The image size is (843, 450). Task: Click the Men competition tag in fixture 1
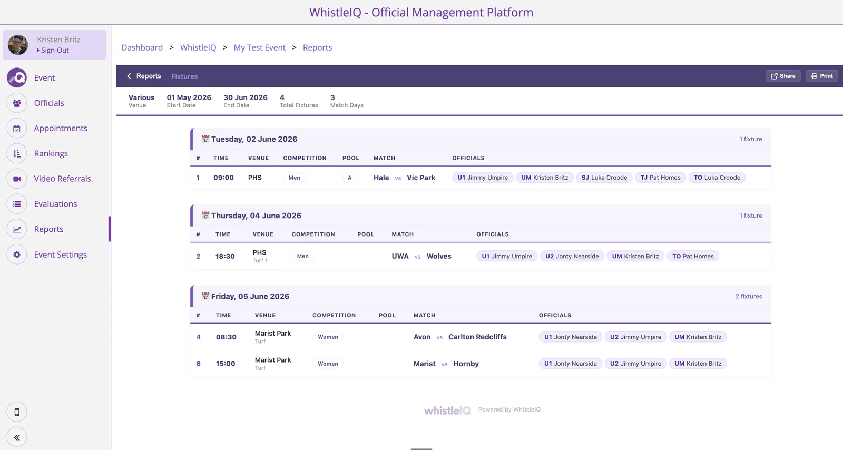(295, 178)
